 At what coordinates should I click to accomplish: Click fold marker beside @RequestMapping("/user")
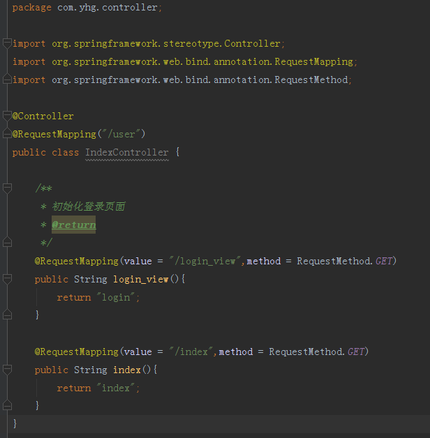[x=7, y=133]
